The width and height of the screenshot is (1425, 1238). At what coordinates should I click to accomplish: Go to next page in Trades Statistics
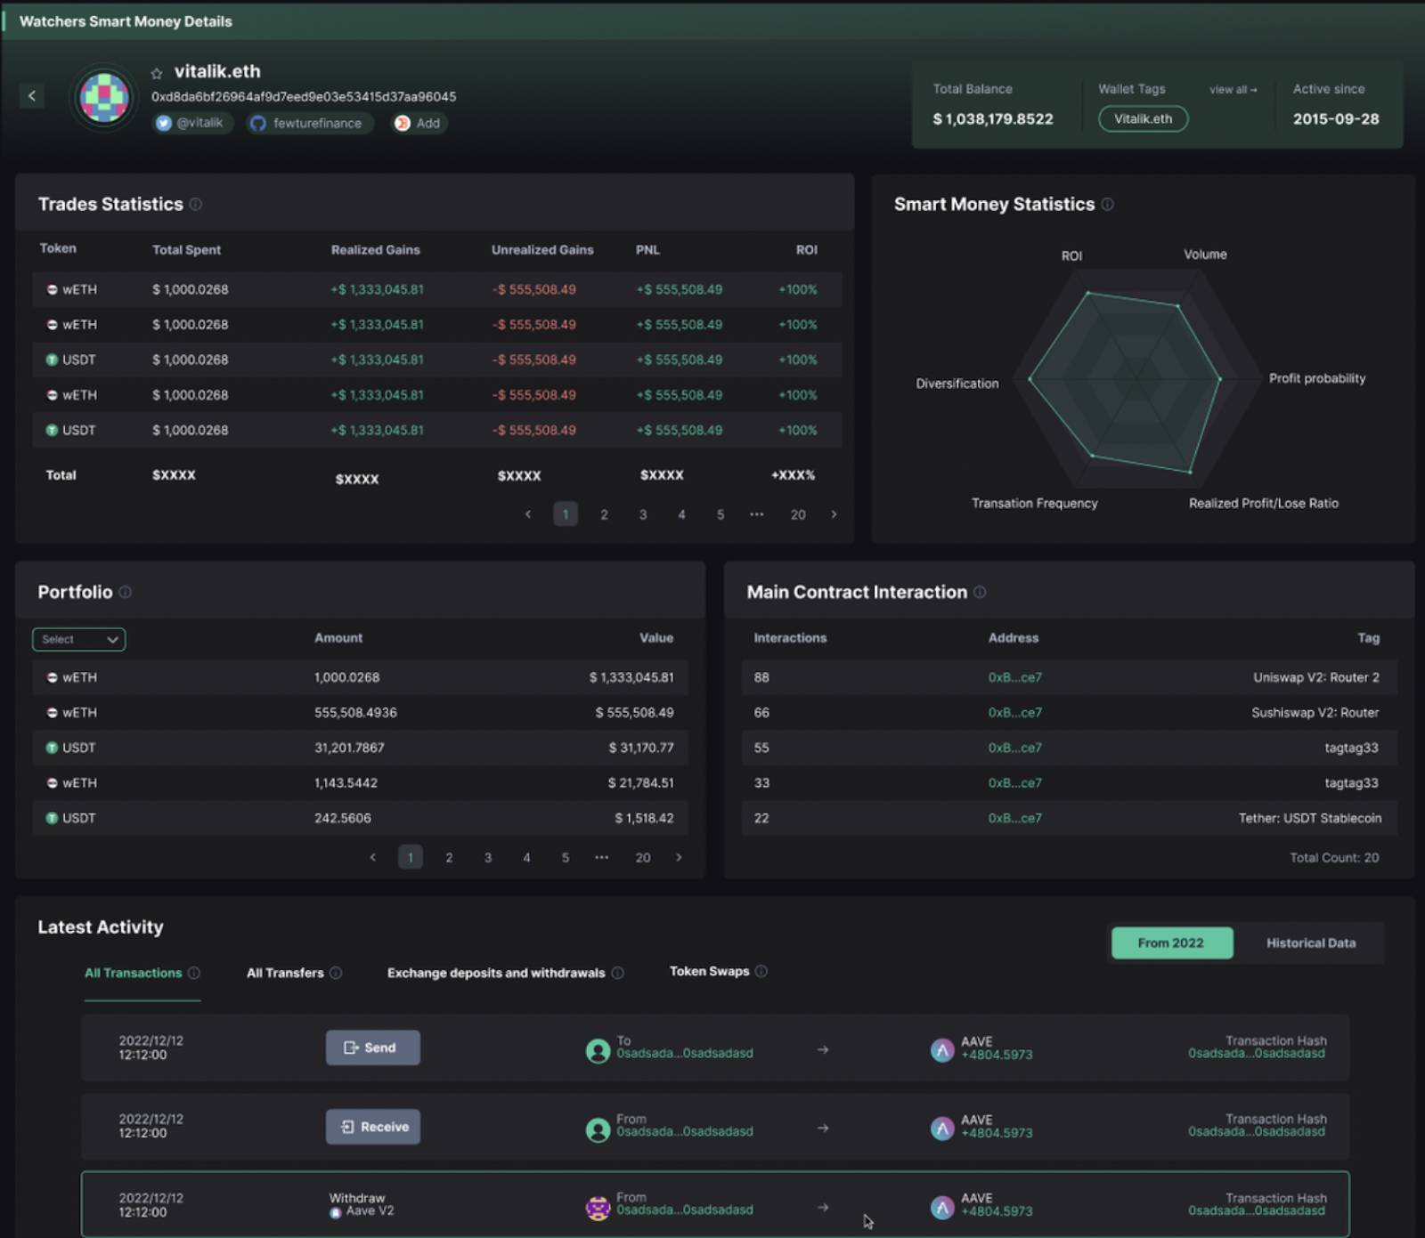(x=834, y=514)
